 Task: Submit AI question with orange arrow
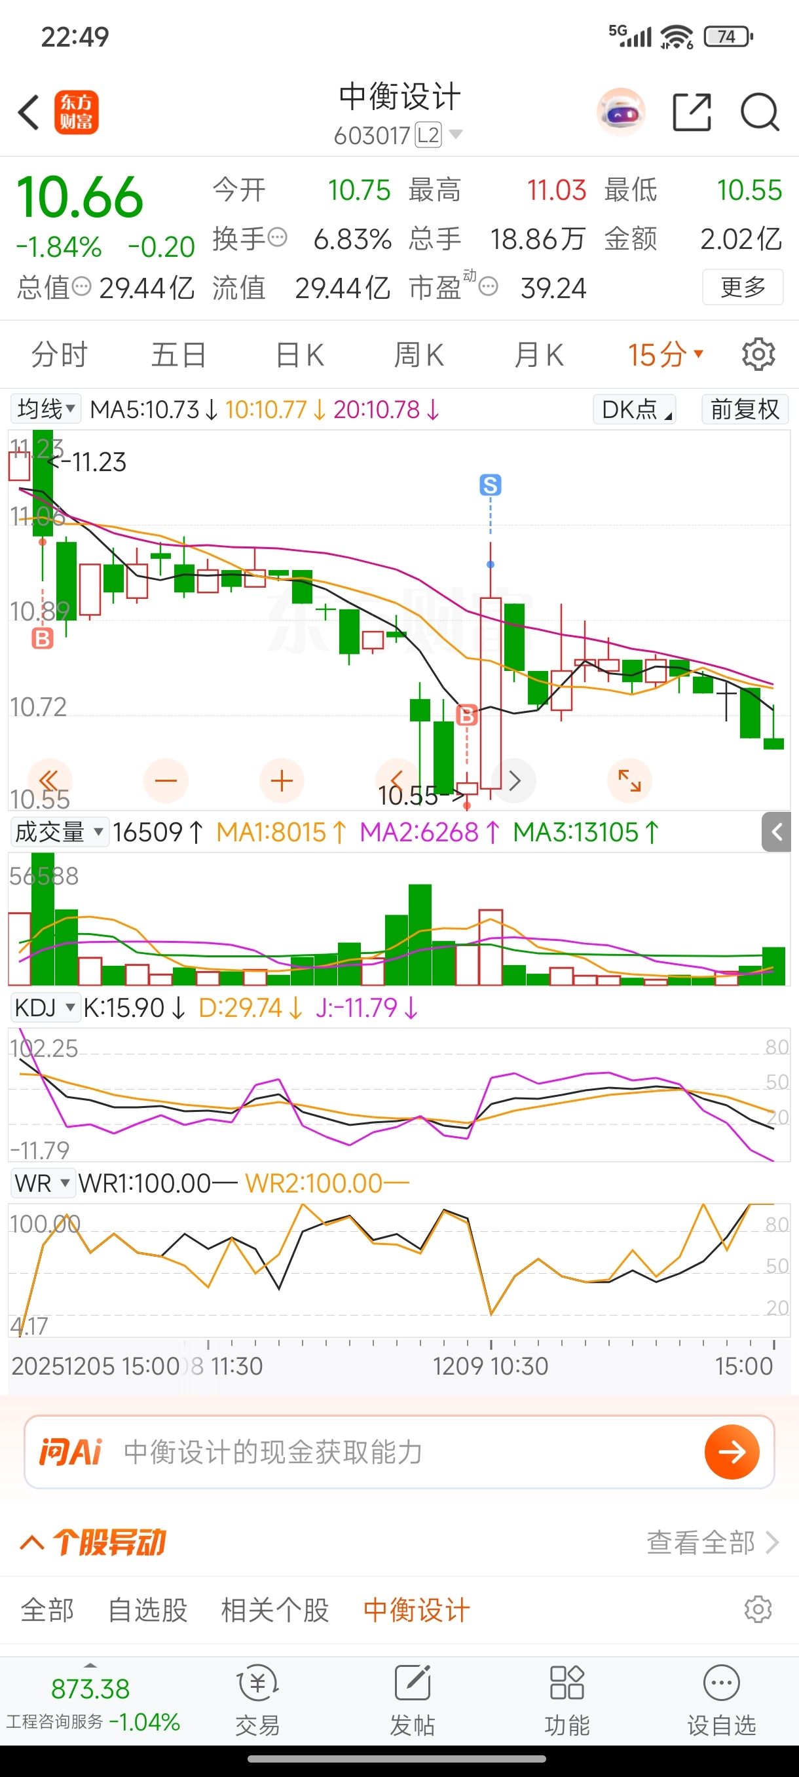tap(732, 1452)
